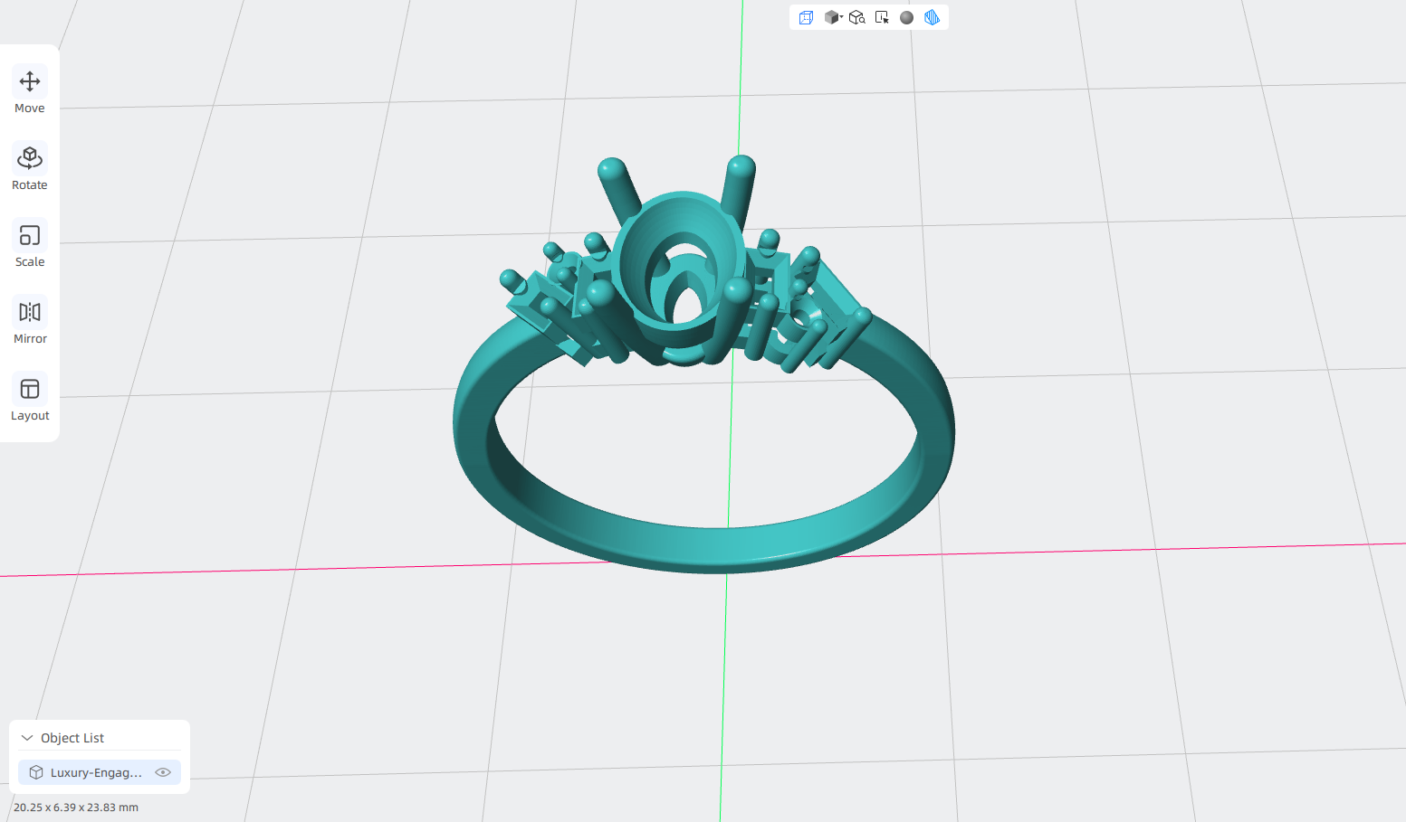This screenshot has width=1406, height=822.
Task: Click the cube icon beside Luxury-Engag...
Action: pos(36,772)
